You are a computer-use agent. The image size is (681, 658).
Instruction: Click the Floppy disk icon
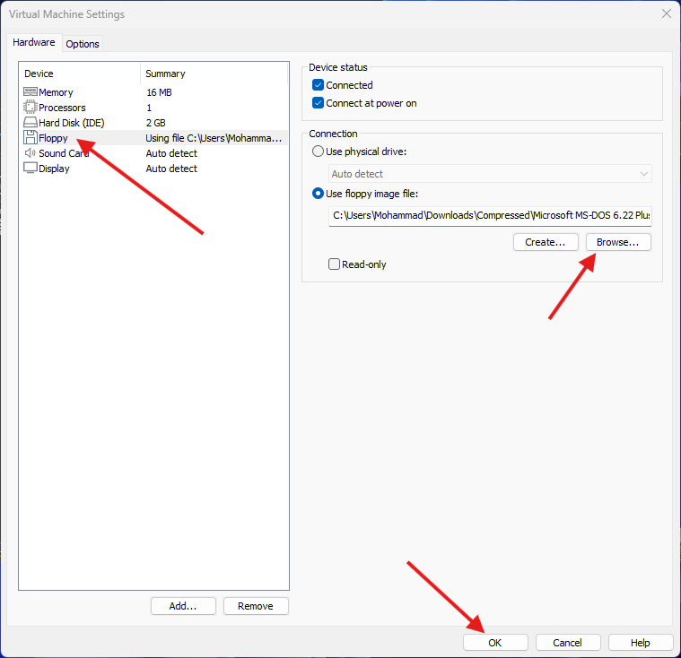(x=31, y=138)
